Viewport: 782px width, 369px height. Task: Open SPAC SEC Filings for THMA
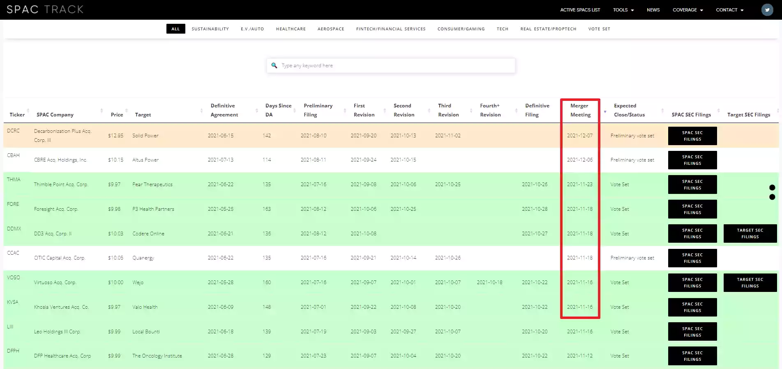[x=692, y=184]
